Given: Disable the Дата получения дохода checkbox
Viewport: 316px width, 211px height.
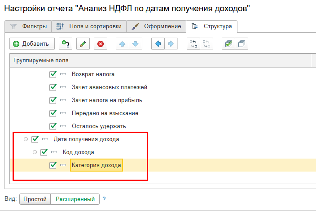Looking at the screenshot, I should pyautogui.click(x=35, y=139).
